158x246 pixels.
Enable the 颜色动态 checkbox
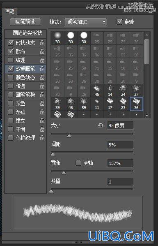pyautogui.click(x=11, y=77)
